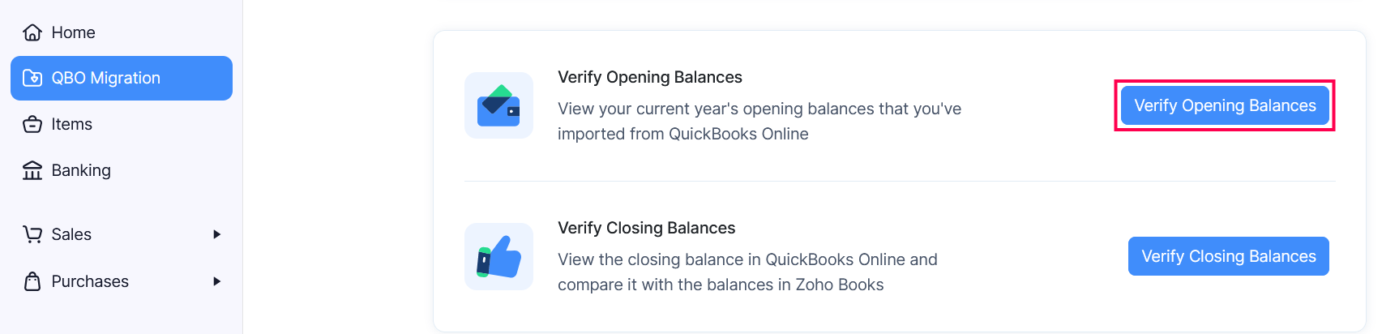Click the Items basket icon
The width and height of the screenshot is (1382, 334).
coord(32,124)
